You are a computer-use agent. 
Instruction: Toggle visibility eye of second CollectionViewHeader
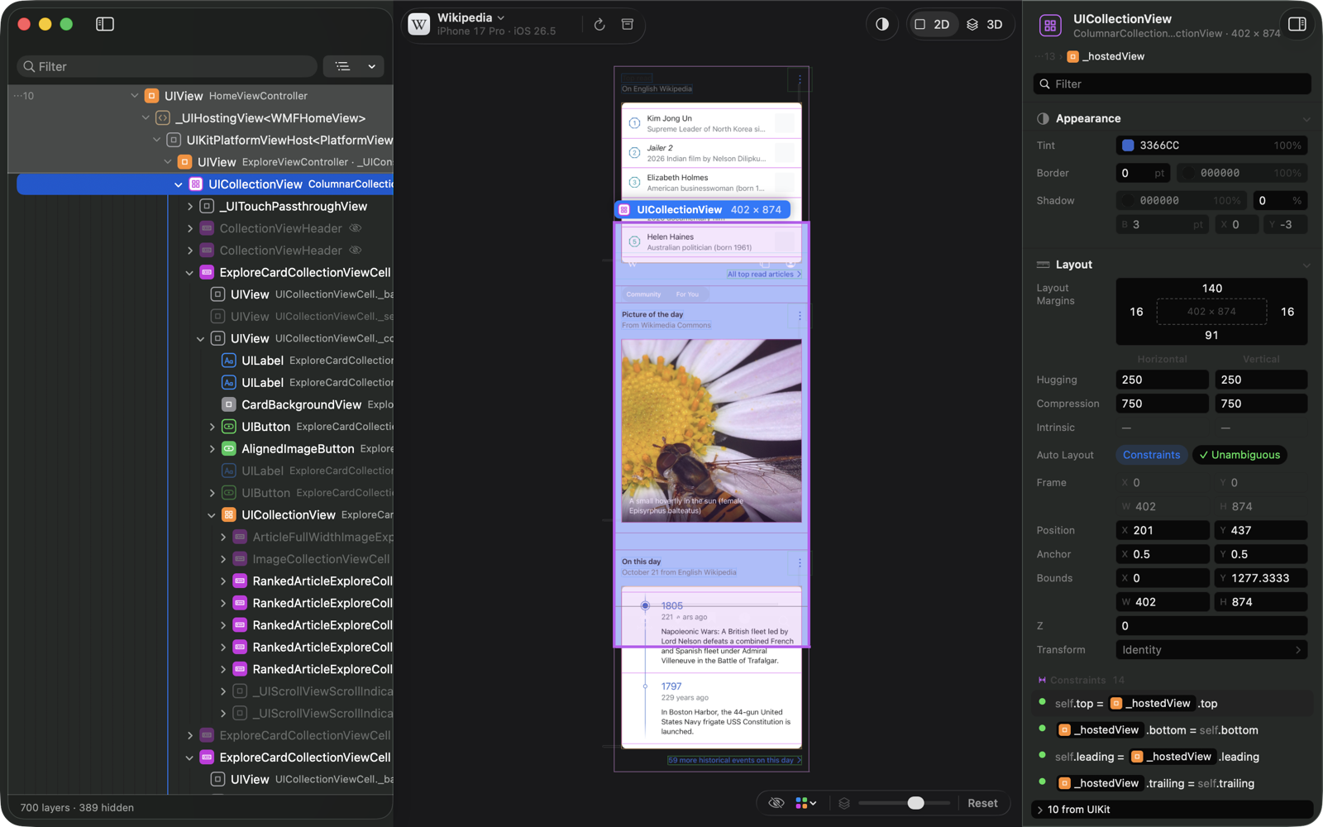pyautogui.click(x=356, y=251)
